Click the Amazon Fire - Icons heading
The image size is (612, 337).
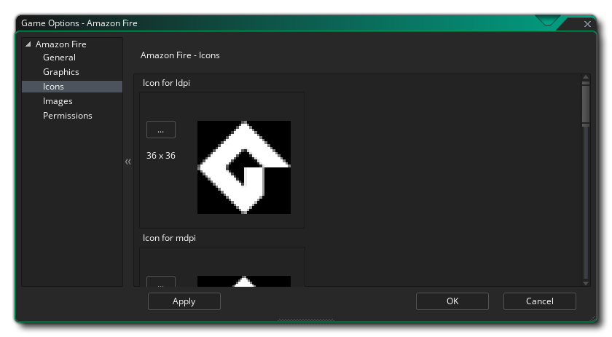point(180,55)
